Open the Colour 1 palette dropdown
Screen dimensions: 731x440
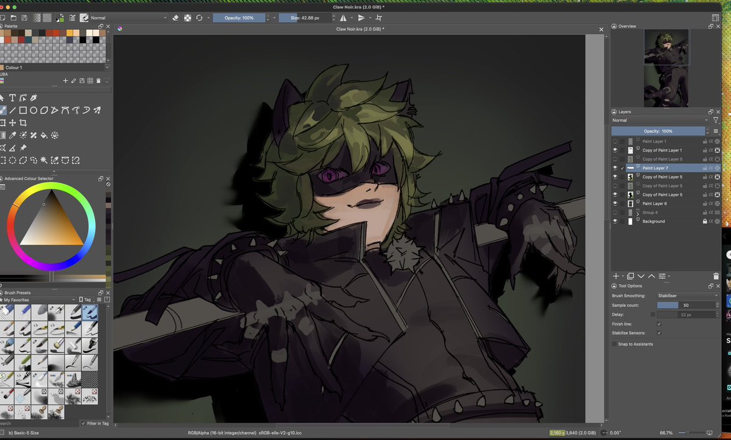point(55,68)
